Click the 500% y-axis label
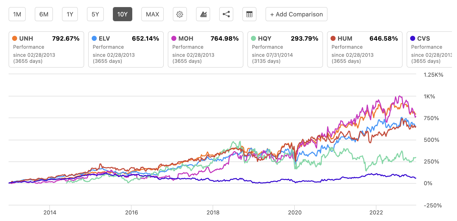457x221 pixels. (432, 140)
